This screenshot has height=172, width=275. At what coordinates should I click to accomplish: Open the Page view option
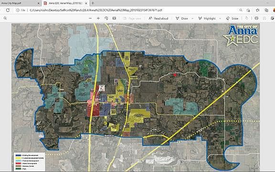[x=132, y=18]
